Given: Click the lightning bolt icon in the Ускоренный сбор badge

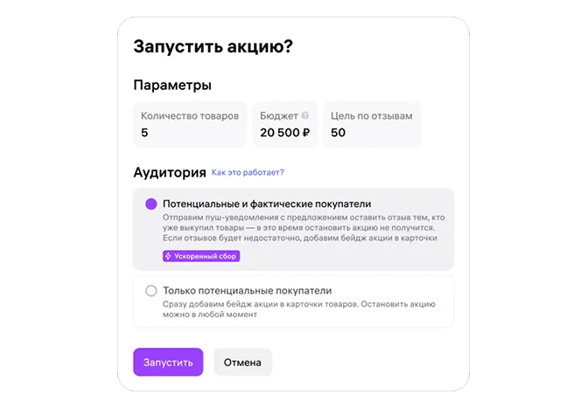Looking at the screenshot, I should point(168,256).
